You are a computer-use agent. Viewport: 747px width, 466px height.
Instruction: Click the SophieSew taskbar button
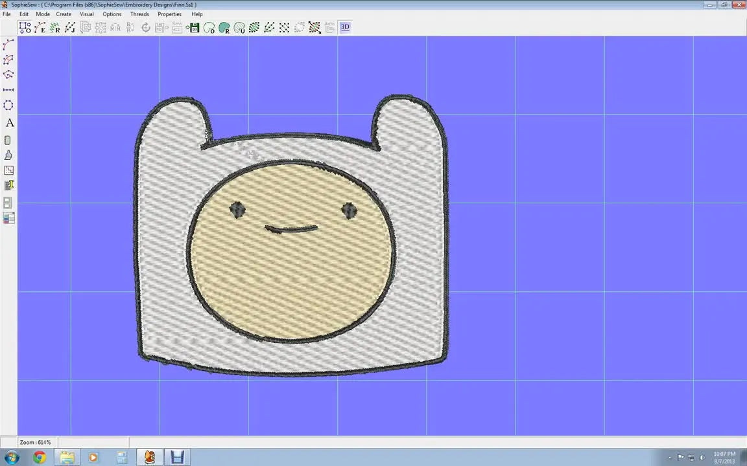point(150,458)
